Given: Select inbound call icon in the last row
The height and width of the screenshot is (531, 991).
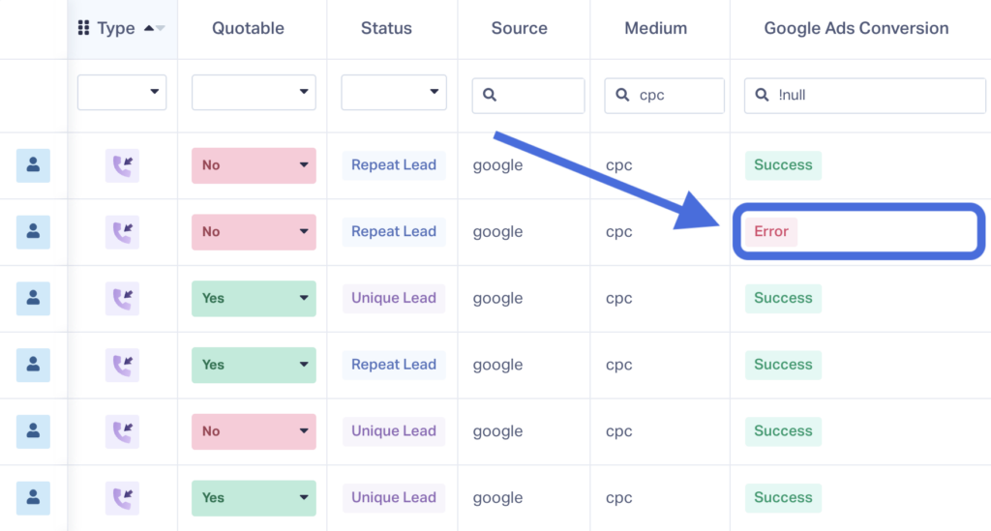Looking at the screenshot, I should pos(122,498).
